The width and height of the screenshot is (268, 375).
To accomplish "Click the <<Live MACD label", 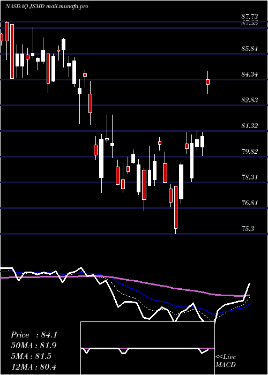I will 226,361.
